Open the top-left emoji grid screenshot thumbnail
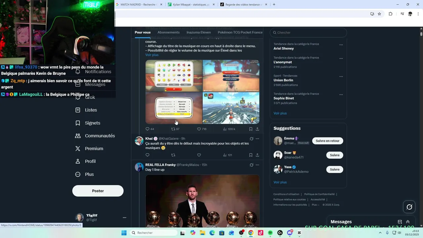 (x=174, y=76)
